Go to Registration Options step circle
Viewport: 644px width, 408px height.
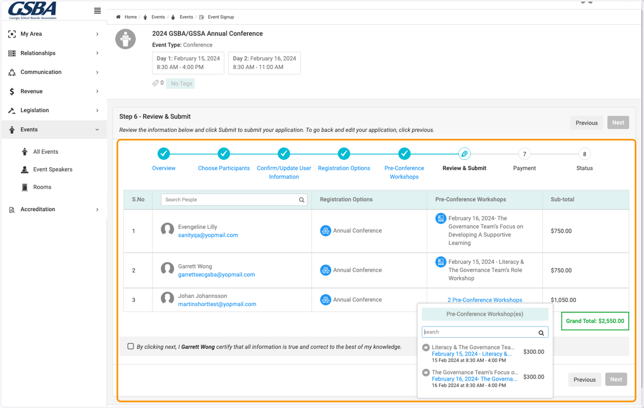coord(344,154)
